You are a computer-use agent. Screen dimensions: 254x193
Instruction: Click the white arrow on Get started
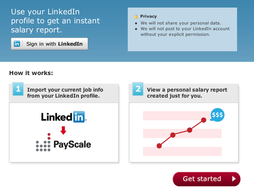point(234,179)
